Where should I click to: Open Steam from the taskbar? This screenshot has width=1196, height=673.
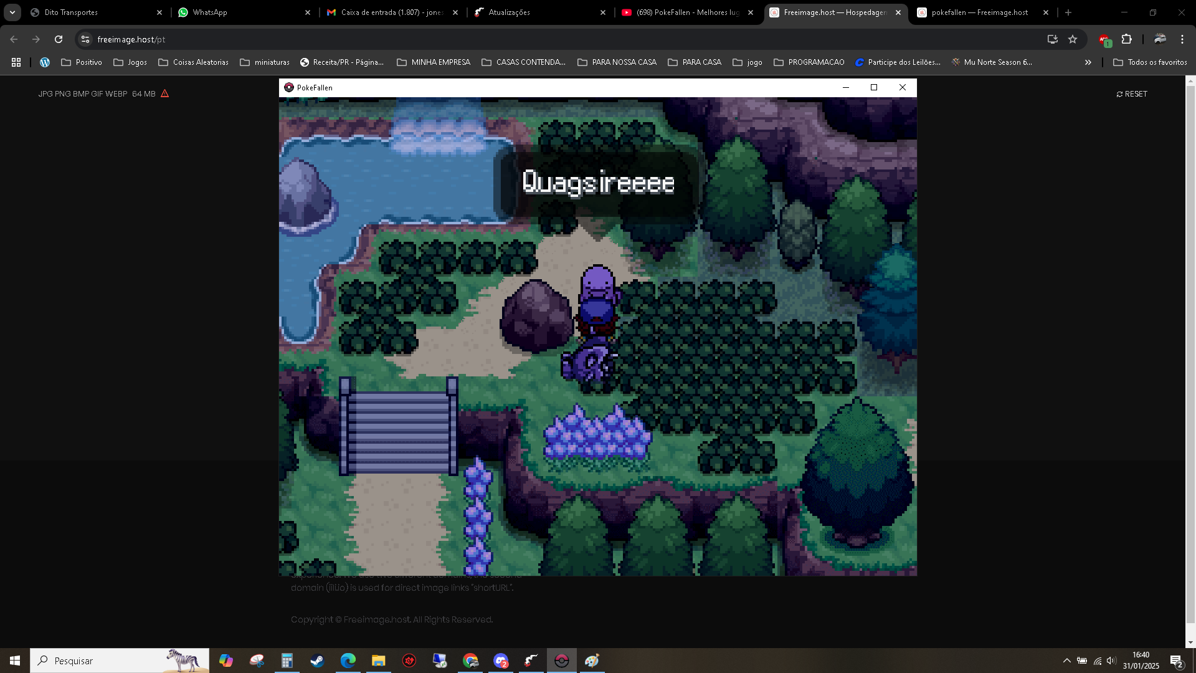point(318,661)
